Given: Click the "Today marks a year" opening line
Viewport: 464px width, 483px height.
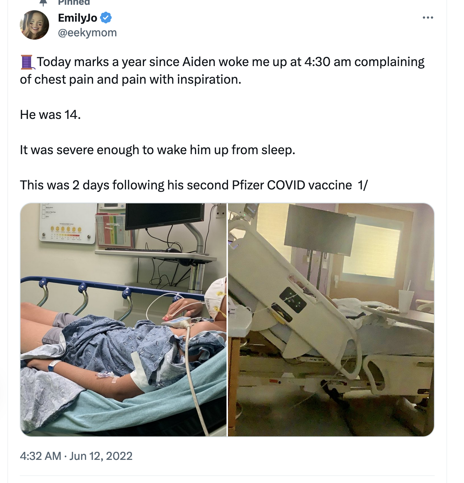Looking at the screenshot, I should pos(230,62).
